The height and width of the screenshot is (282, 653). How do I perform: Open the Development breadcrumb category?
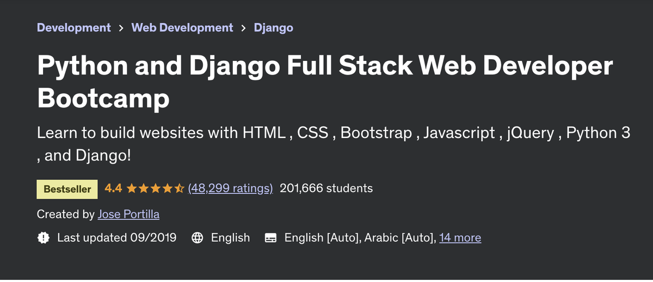point(73,27)
